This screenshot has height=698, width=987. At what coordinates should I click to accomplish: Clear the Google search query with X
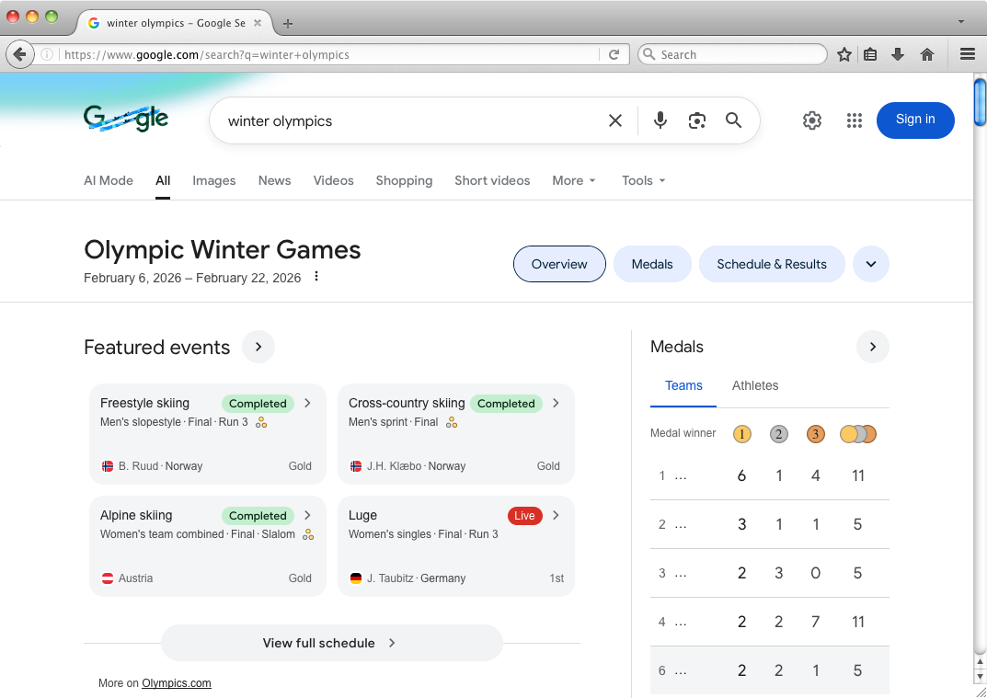pyautogui.click(x=615, y=120)
